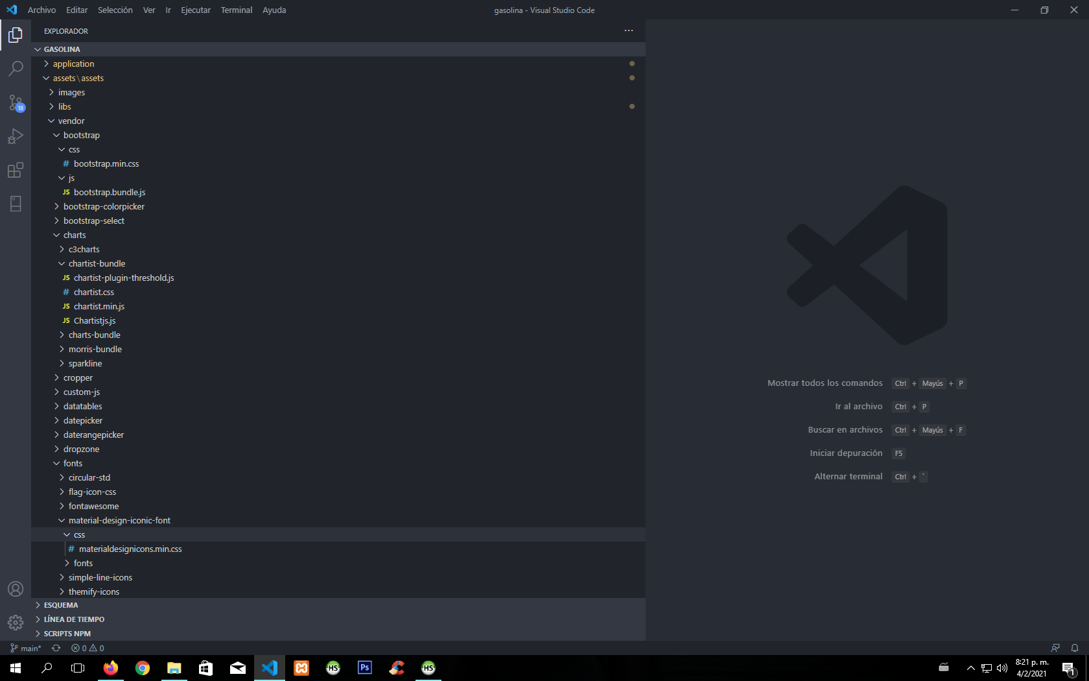Open Source Control view with 18 badge
This screenshot has height=681, width=1089.
point(16,102)
